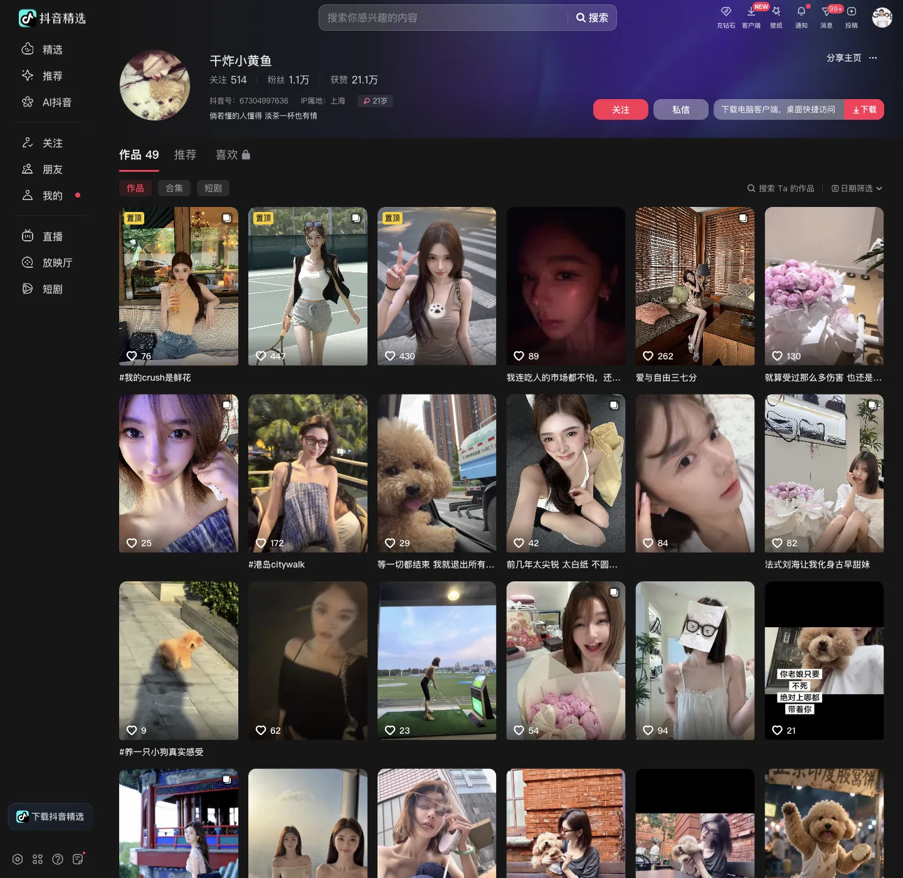Open the settings hexagon icon
The height and width of the screenshot is (878, 903).
pos(18,859)
